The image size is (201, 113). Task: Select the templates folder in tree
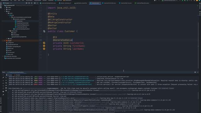coord(15,35)
